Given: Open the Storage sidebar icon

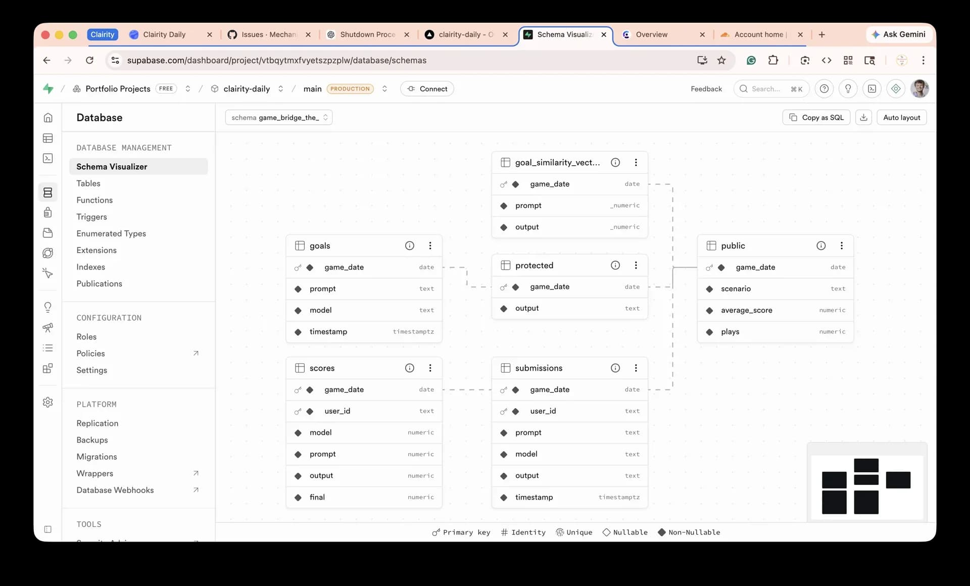Looking at the screenshot, I should (48, 233).
